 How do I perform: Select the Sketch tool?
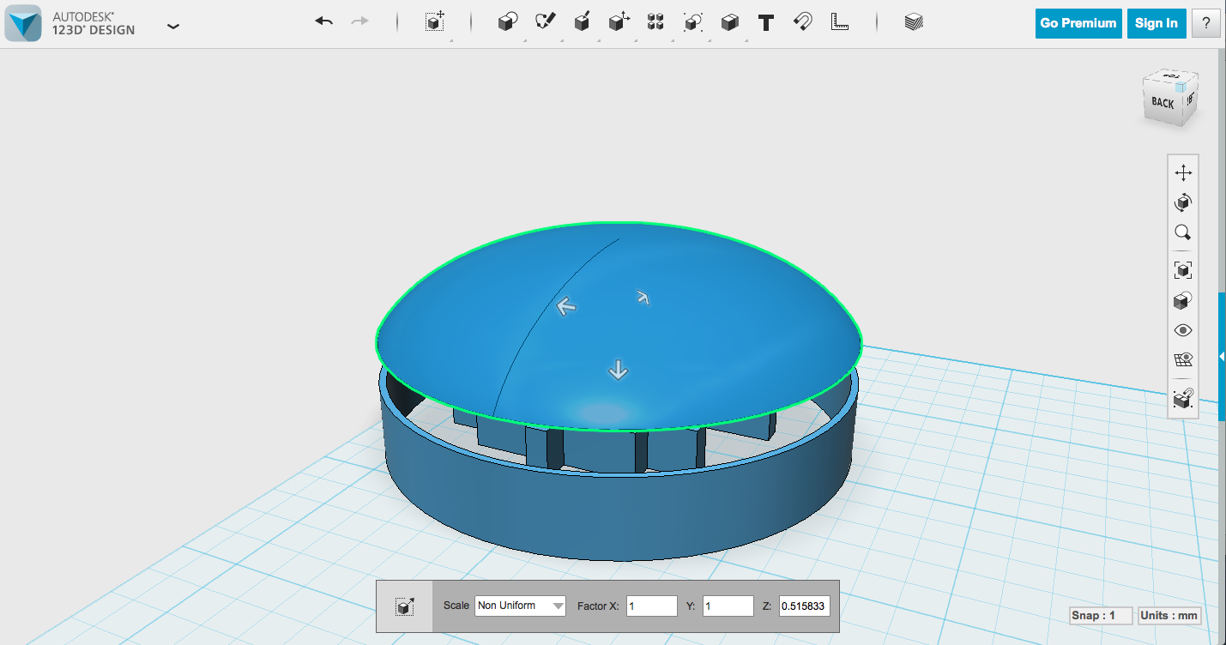[x=546, y=22]
